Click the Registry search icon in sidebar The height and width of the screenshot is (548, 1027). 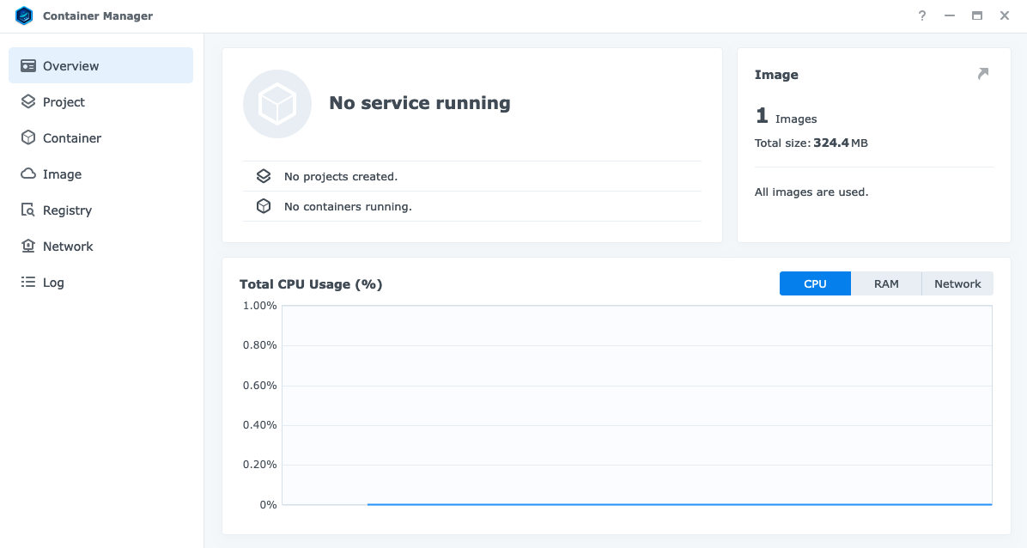click(x=28, y=210)
